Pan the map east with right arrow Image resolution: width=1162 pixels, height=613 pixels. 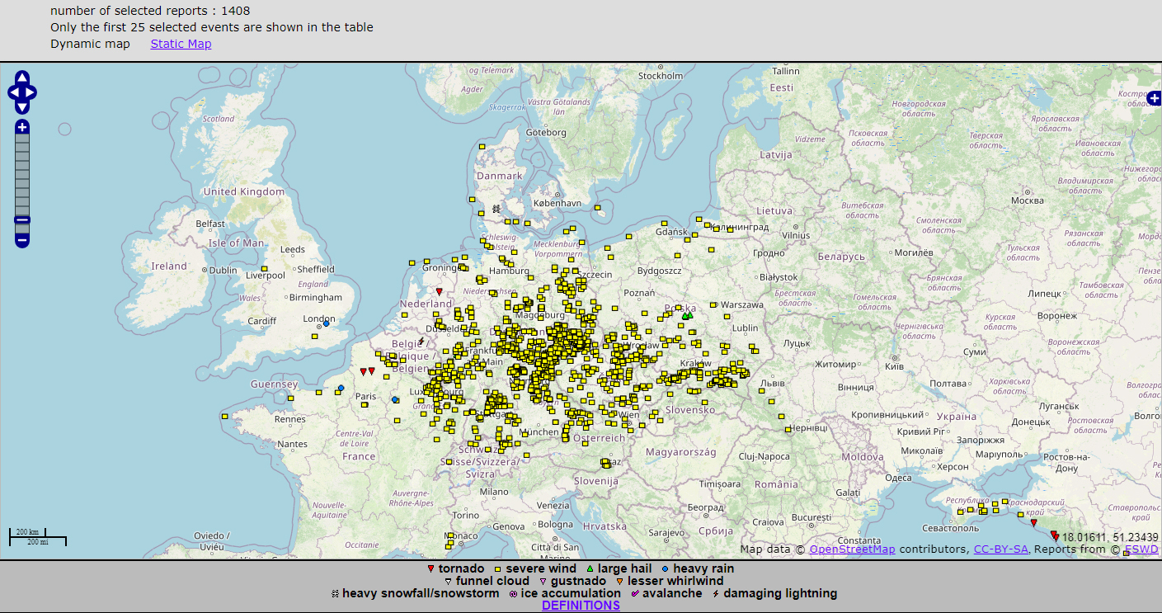pyautogui.click(x=31, y=92)
